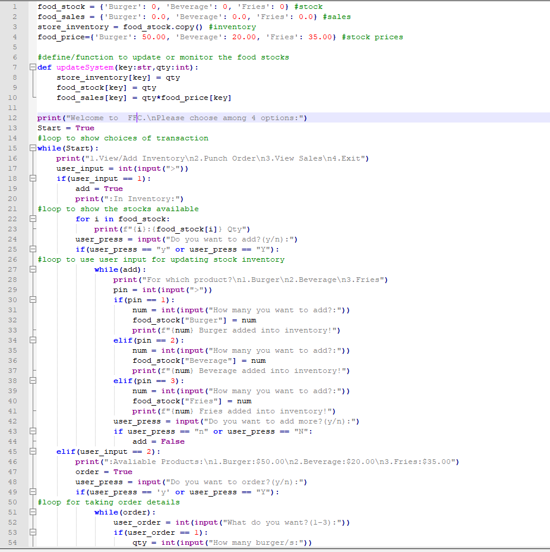Viewport: 550px width, 552px height.
Task: Collapse the if(user_press) fold on line 49
Action: pyautogui.click(x=33, y=492)
